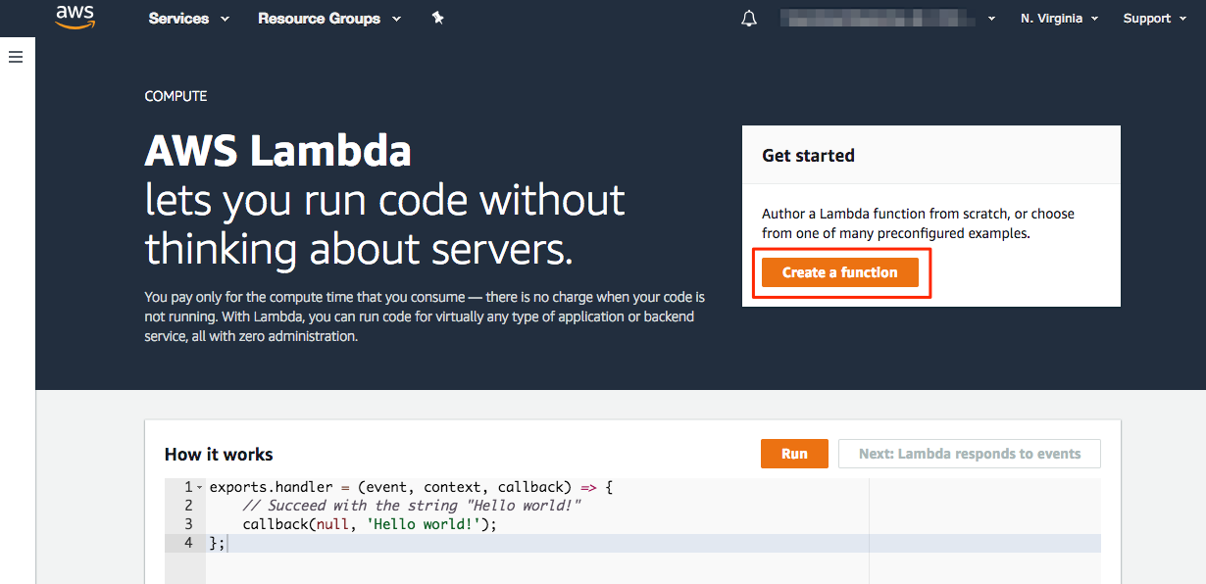Expand the N. Virginia region selector

tap(1057, 18)
